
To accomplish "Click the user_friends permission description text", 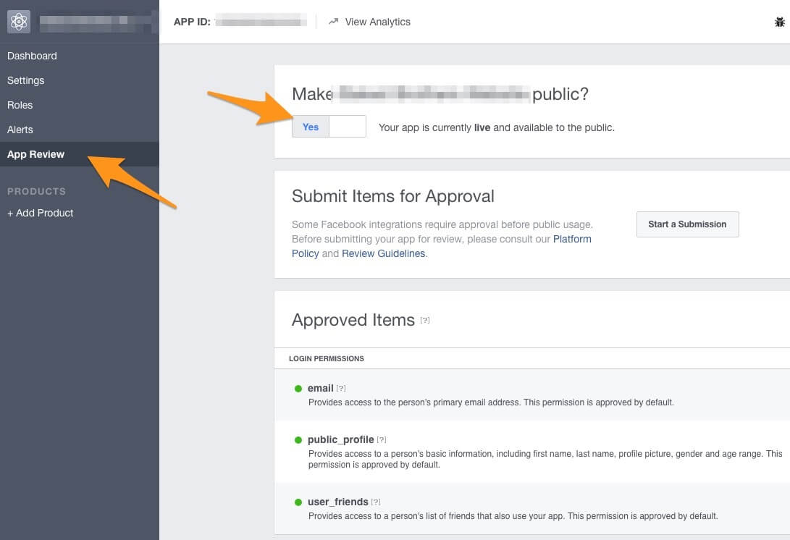I will (513, 516).
